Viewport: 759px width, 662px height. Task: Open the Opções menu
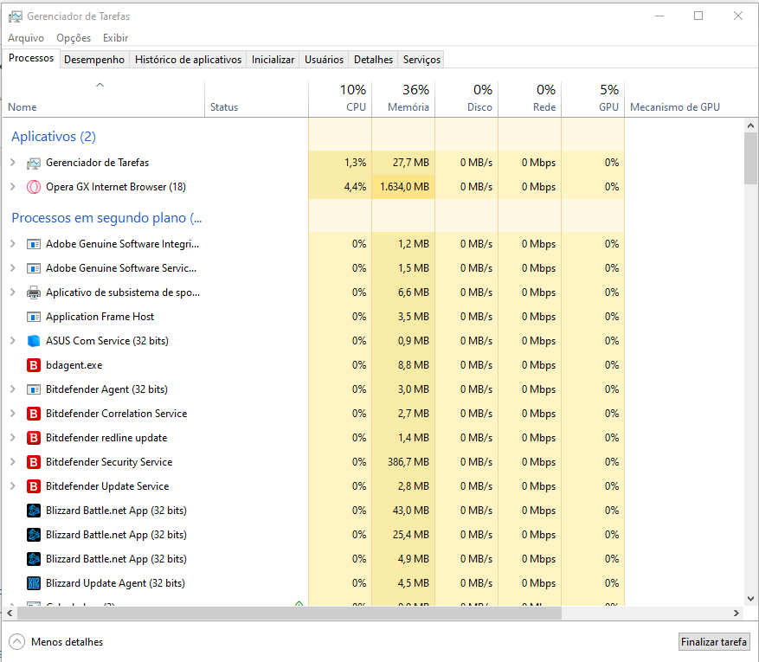click(74, 38)
